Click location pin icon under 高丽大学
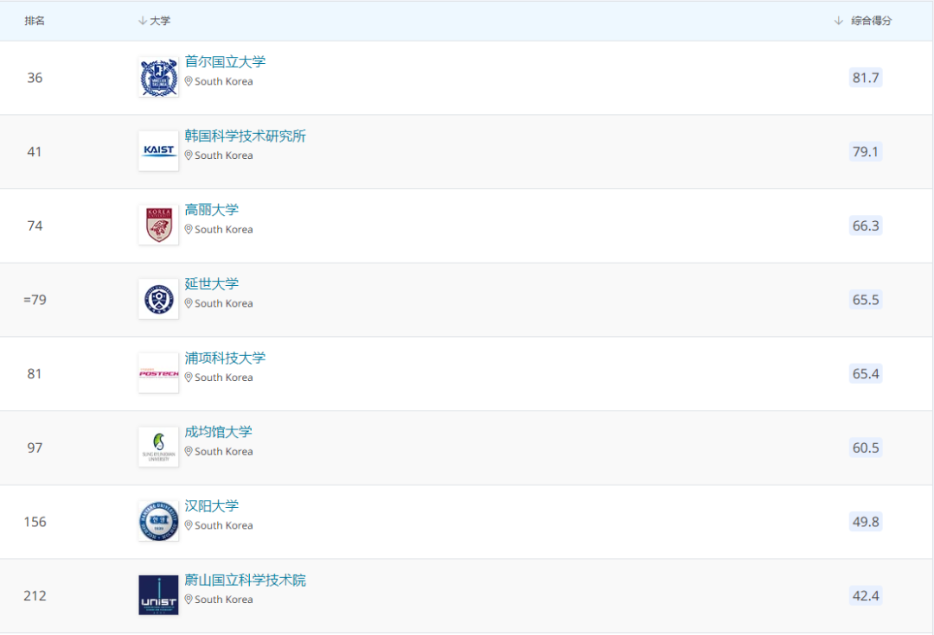Screen dimensions: 934x635 coord(189,229)
